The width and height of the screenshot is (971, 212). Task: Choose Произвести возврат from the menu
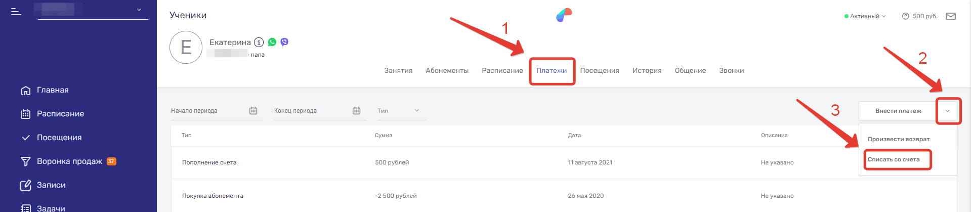899,139
